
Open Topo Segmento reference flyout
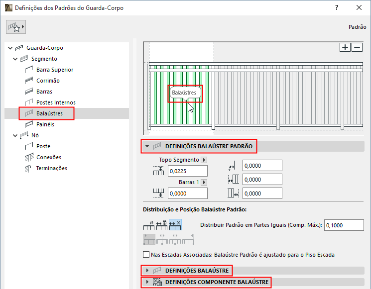coord(204,160)
